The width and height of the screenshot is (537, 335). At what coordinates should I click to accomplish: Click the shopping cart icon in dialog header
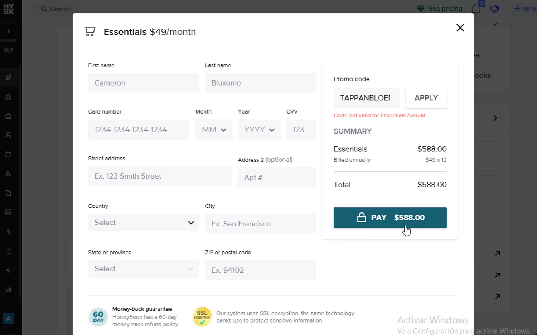pos(90,32)
